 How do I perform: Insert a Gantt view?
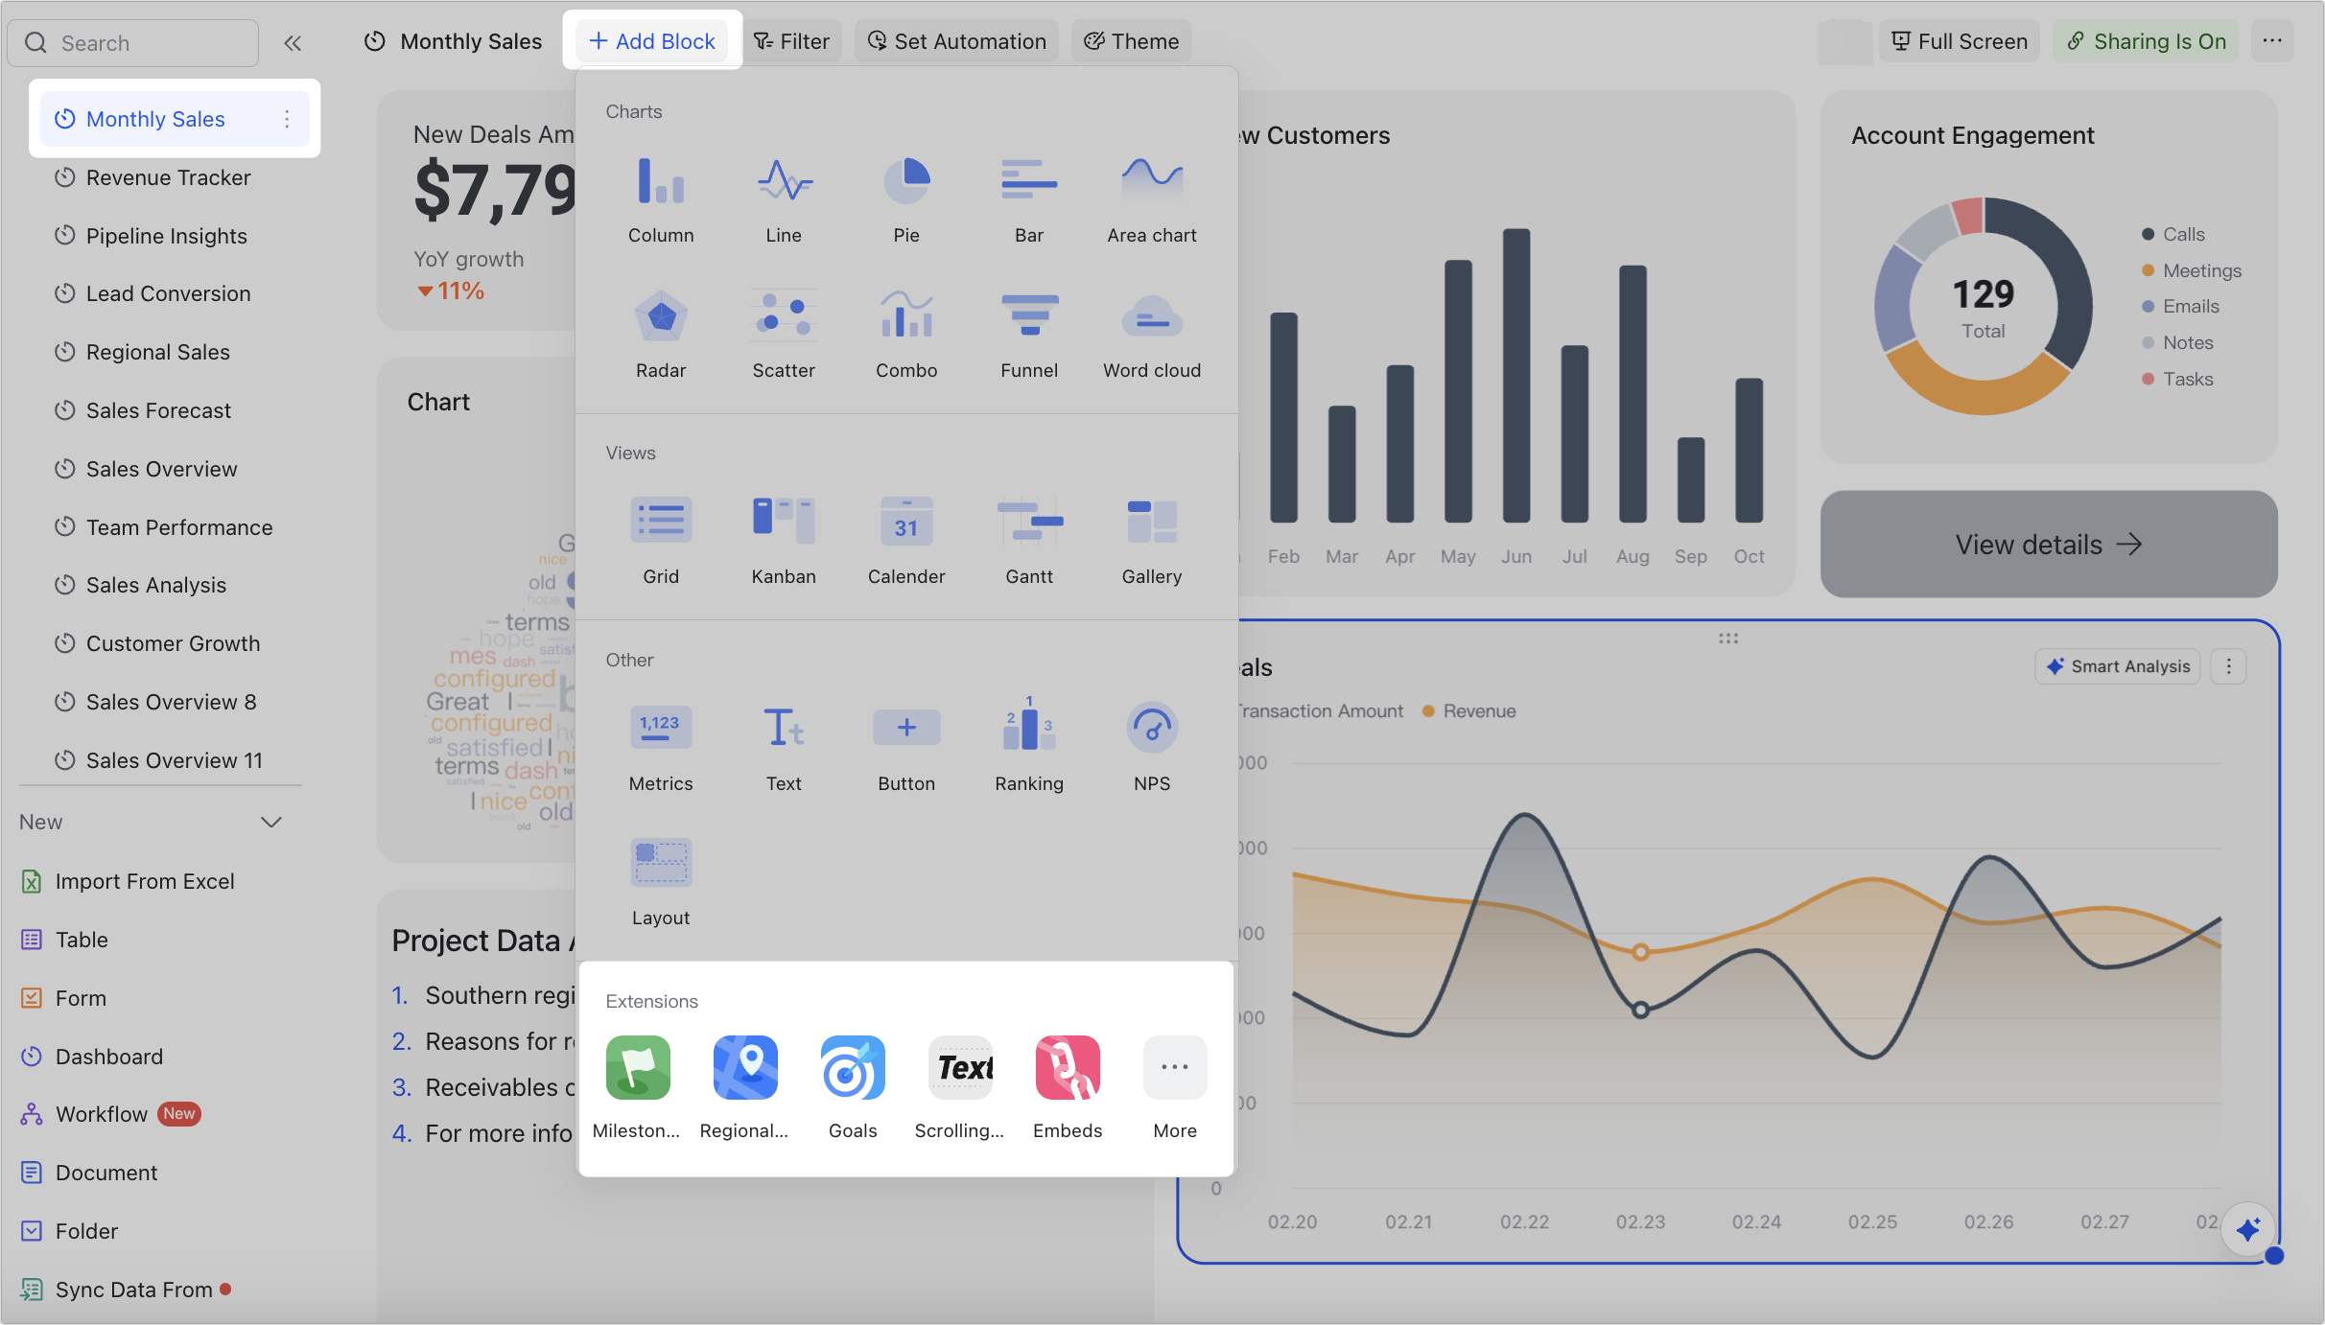pyautogui.click(x=1028, y=539)
